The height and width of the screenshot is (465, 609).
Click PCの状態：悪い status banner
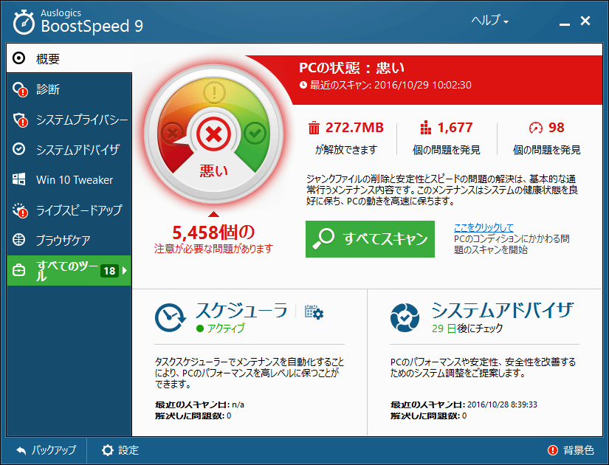click(x=352, y=68)
